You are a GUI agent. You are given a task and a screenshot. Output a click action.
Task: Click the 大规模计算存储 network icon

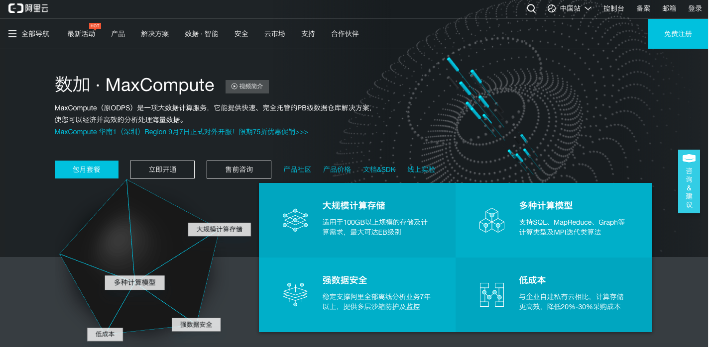295,220
